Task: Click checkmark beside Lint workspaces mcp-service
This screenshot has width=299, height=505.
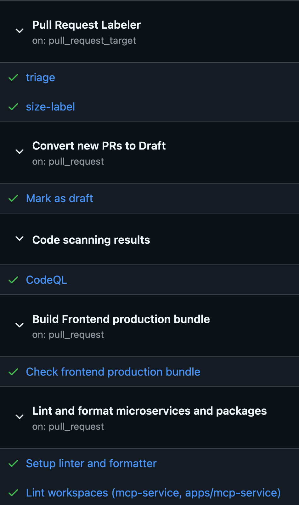Action: [x=13, y=493]
